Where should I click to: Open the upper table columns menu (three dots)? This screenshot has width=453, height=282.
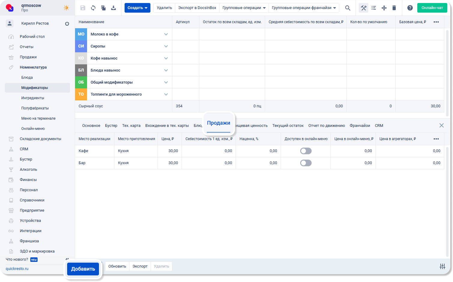(436, 22)
